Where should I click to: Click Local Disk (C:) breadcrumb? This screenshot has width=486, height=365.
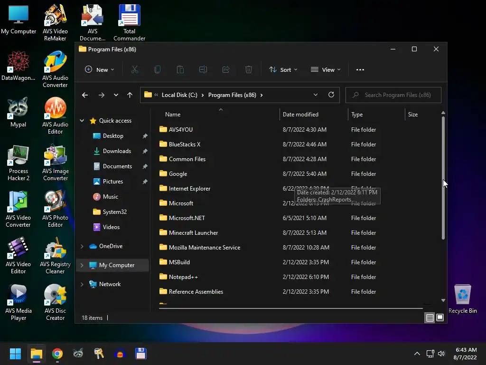[x=179, y=95]
